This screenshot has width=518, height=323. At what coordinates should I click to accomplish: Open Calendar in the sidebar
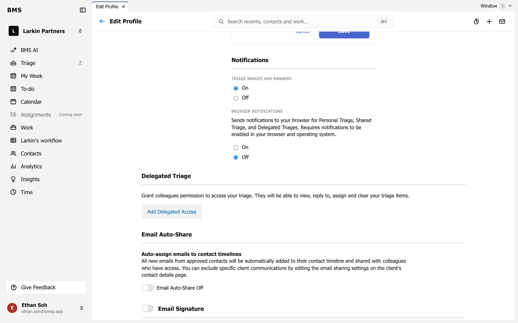click(46, 102)
